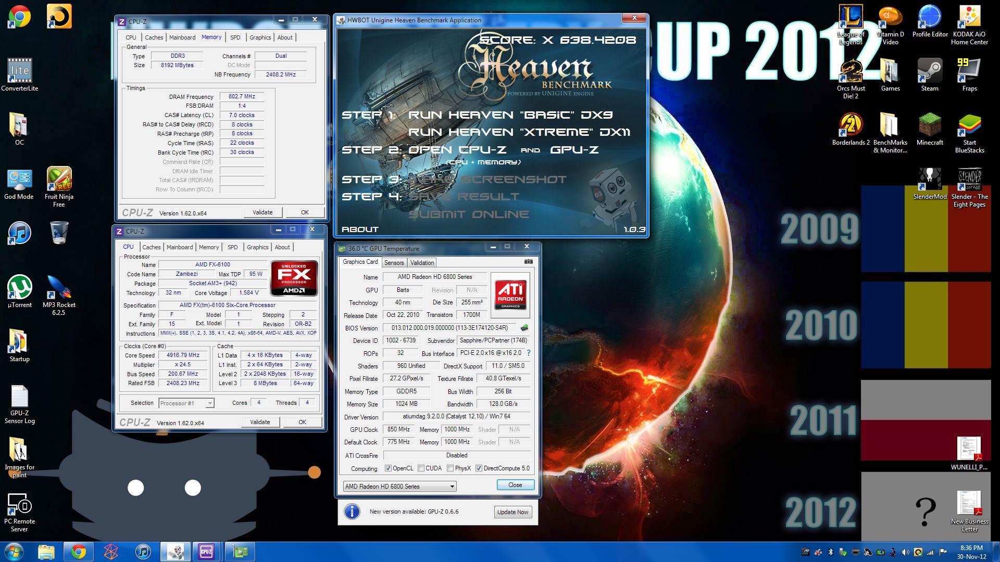Open About tab in upper CPU-Z window

click(285, 37)
